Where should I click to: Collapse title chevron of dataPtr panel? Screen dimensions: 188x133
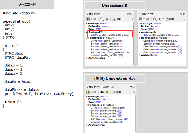(x=140, y=14)
